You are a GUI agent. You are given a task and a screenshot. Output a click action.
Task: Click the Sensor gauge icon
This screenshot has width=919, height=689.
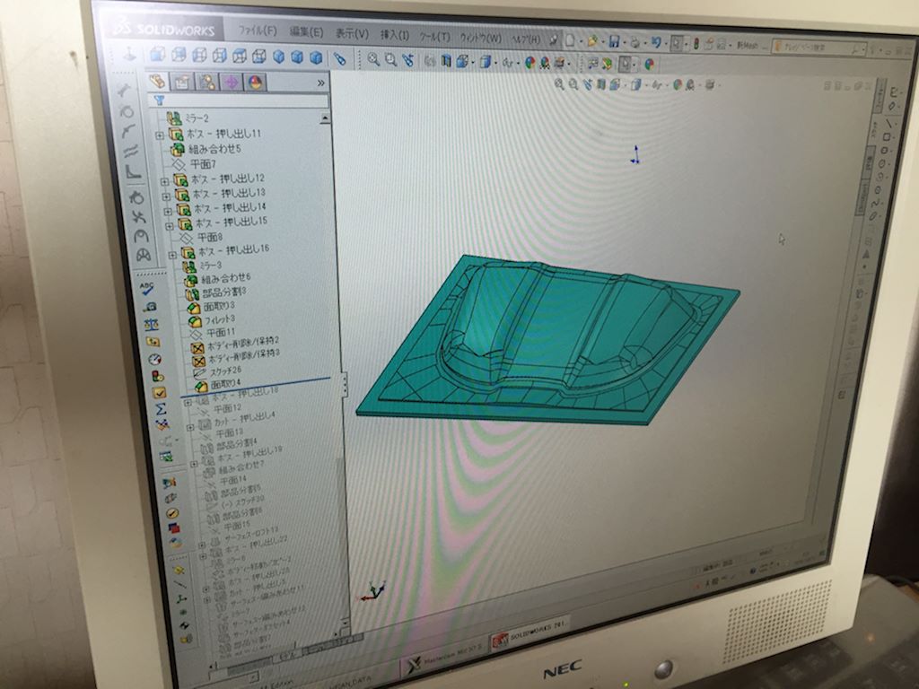coord(154,359)
